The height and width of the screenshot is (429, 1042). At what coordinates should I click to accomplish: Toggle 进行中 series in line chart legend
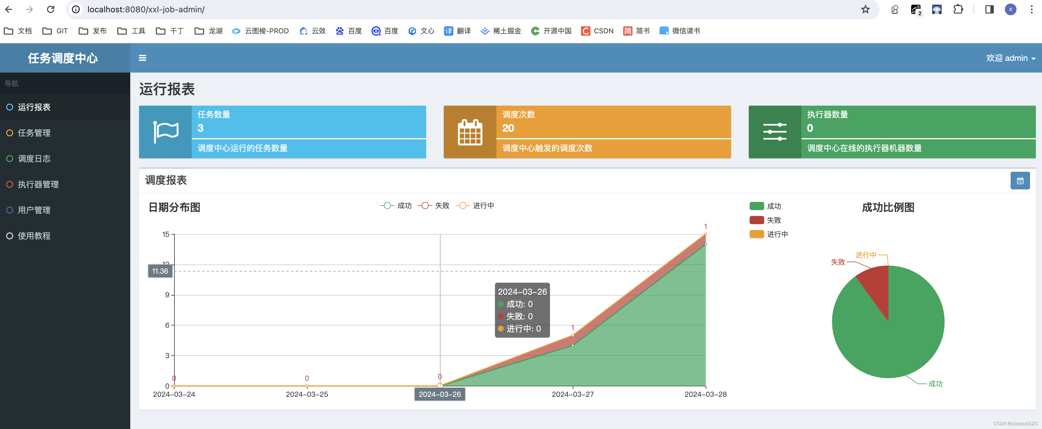click(475, 205)
